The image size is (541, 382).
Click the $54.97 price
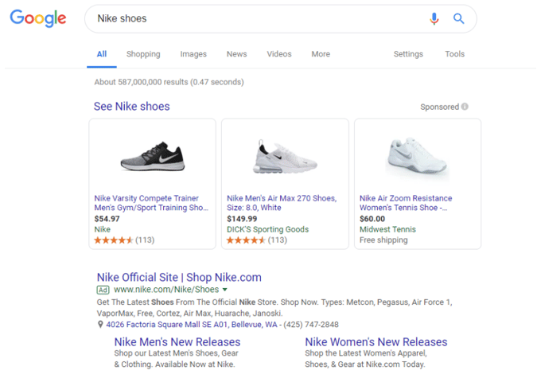(x=107, y=219)
